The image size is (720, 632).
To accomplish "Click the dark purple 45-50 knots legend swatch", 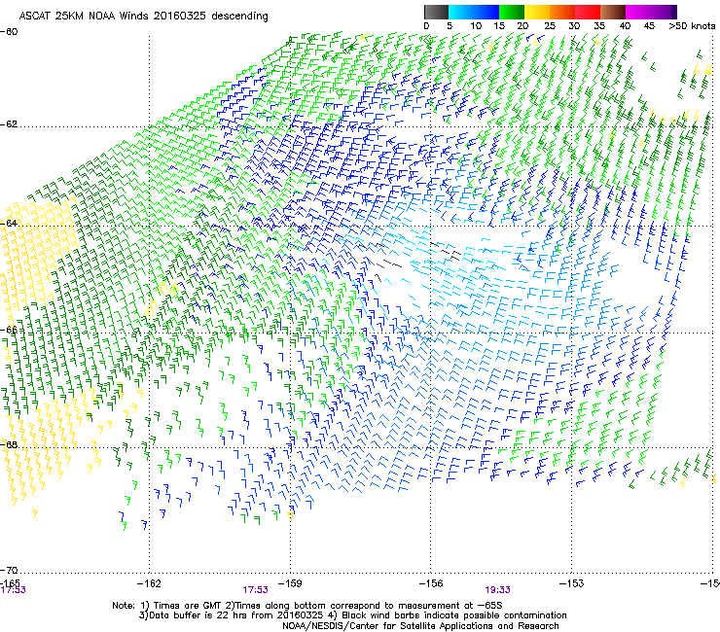I will pos(664,12).
